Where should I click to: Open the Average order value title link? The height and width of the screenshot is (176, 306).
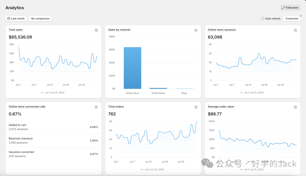(x=221, y=107)
